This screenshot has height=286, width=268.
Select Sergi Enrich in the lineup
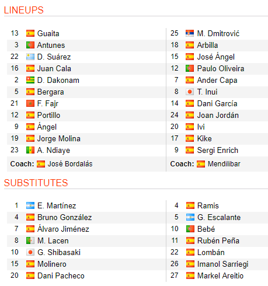(x=218, y=150)
